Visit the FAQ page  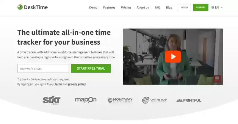click(x=157, y=7)
